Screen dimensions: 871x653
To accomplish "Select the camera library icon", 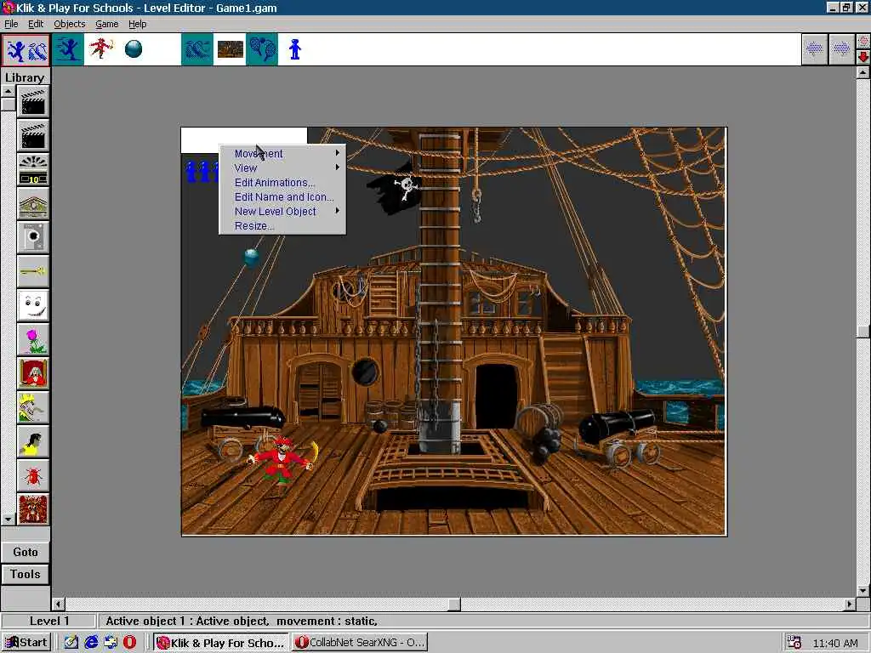I will (33, 238).
